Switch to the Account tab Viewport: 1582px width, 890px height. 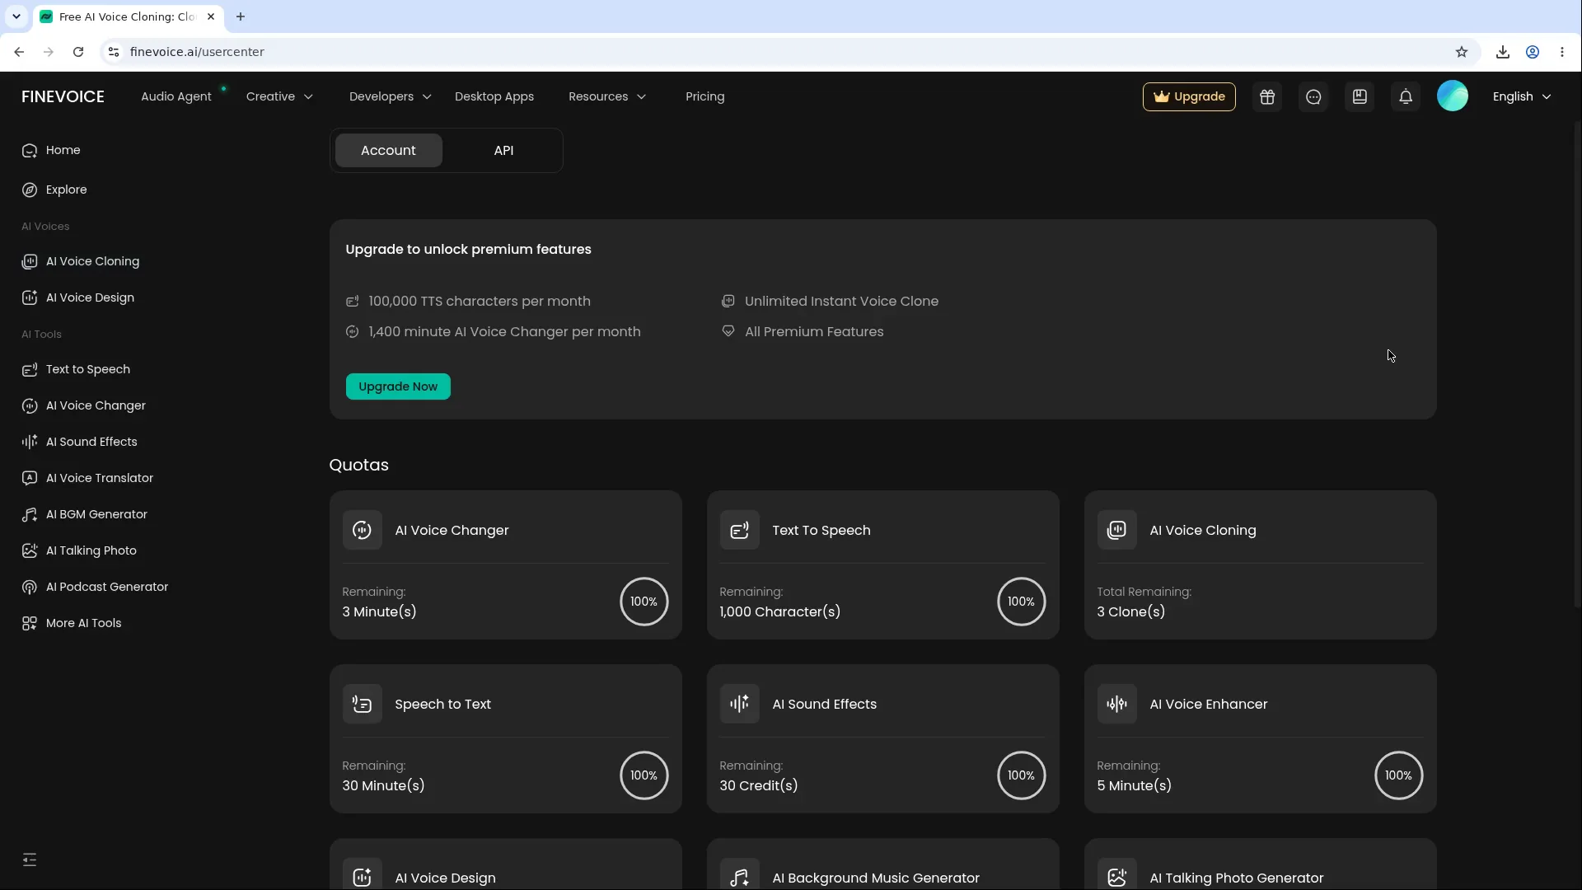(388, 151)
